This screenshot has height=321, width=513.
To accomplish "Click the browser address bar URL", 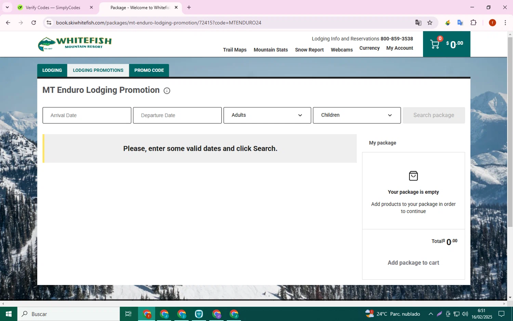I will pyautogui.click(x=159, y=23).
